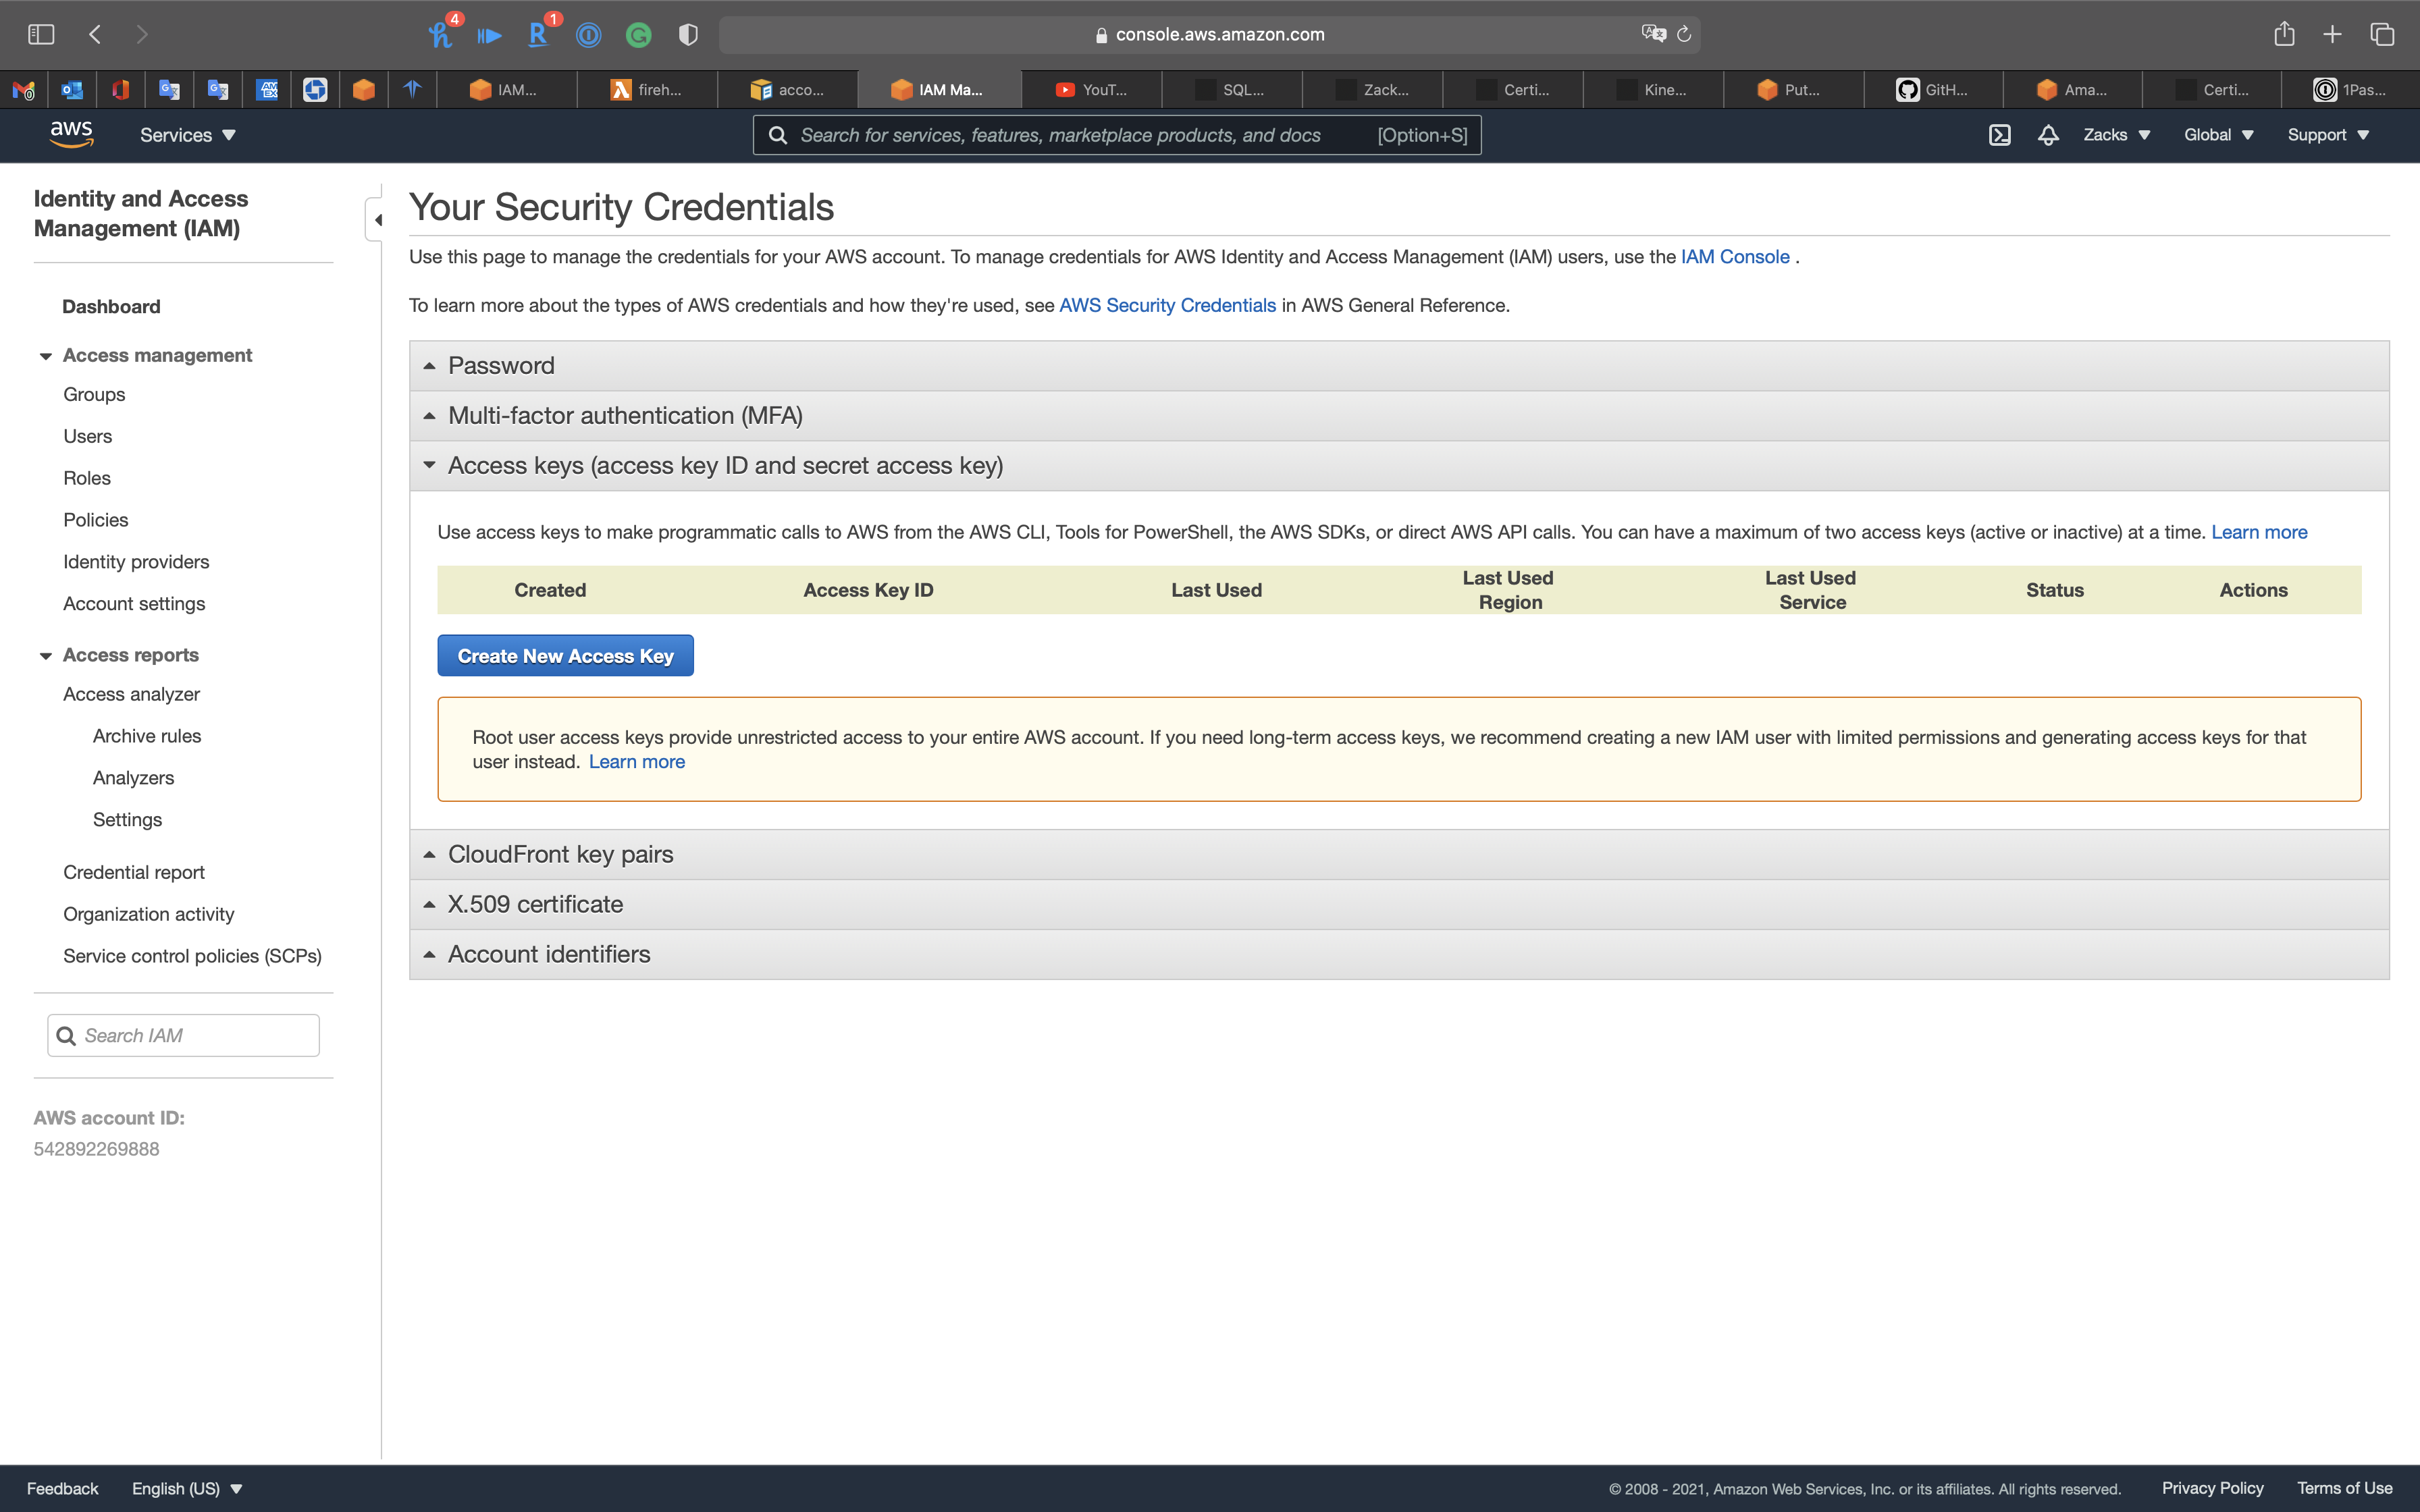Open the notifications bell icon
The image size is (2420, 1512).
tap(2047, 135)
